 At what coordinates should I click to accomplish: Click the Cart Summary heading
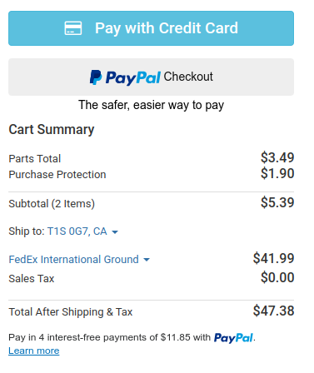pos(52,130)
